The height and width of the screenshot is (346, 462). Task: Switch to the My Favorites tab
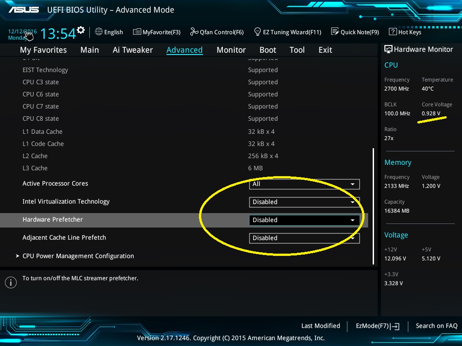[43, 50]
